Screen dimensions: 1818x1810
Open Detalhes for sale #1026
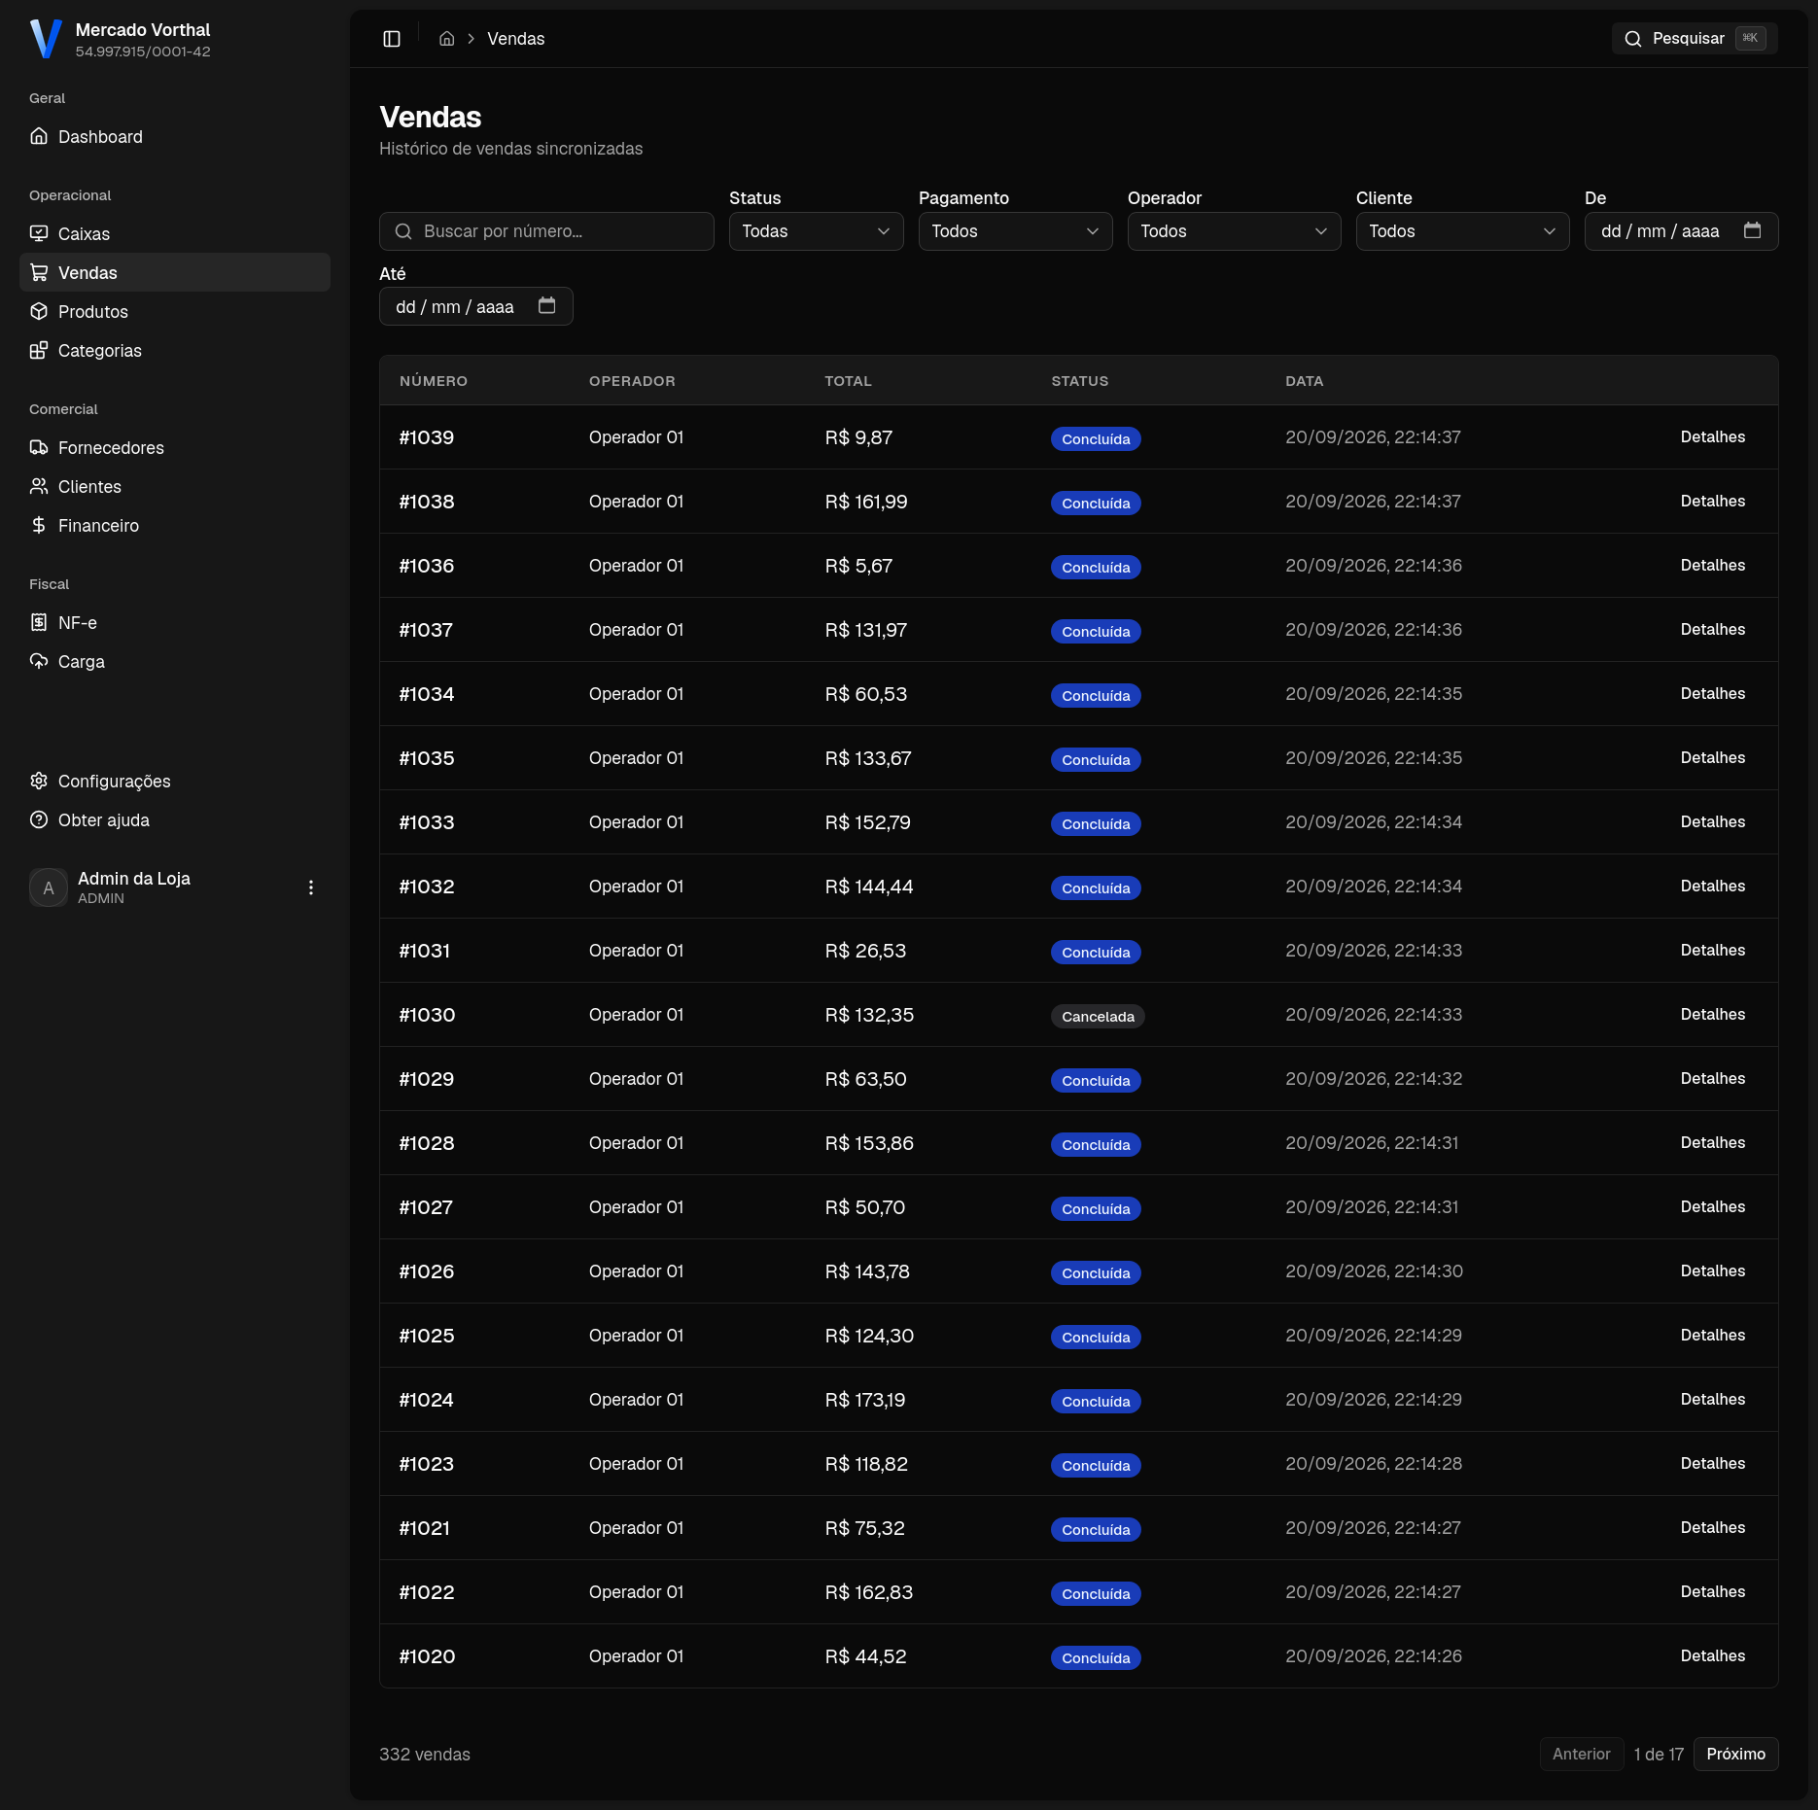1713,1271
